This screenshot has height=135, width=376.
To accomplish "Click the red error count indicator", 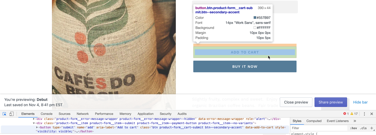I will 346,114.
